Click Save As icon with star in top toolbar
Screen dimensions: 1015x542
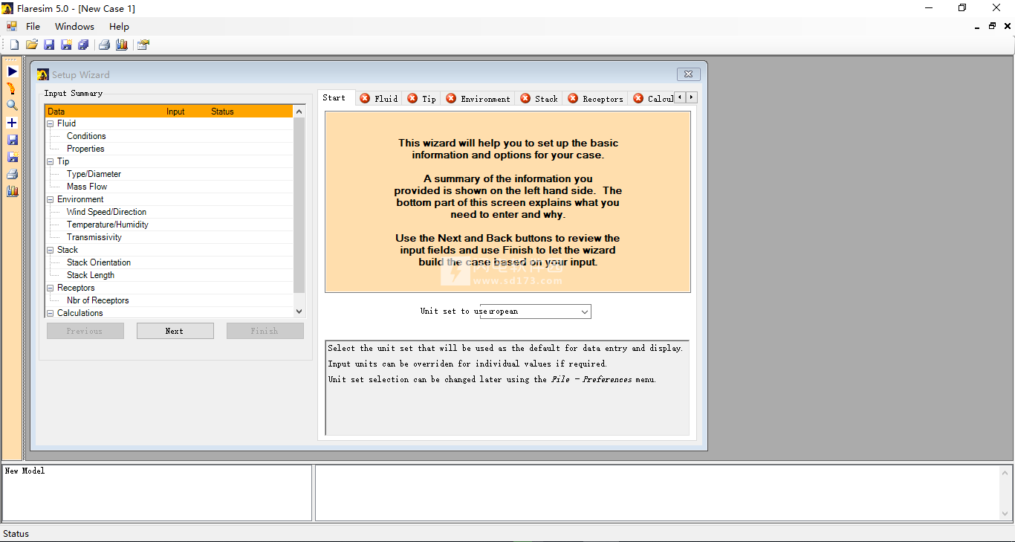66,45
